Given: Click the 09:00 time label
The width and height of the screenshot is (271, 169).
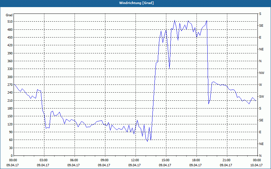Looking at the screenshot, I should (x=105, y=160).
